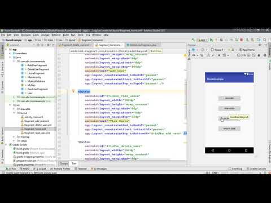Open the Refactor menu
The image size is (271, 203).
pos(56,35)
